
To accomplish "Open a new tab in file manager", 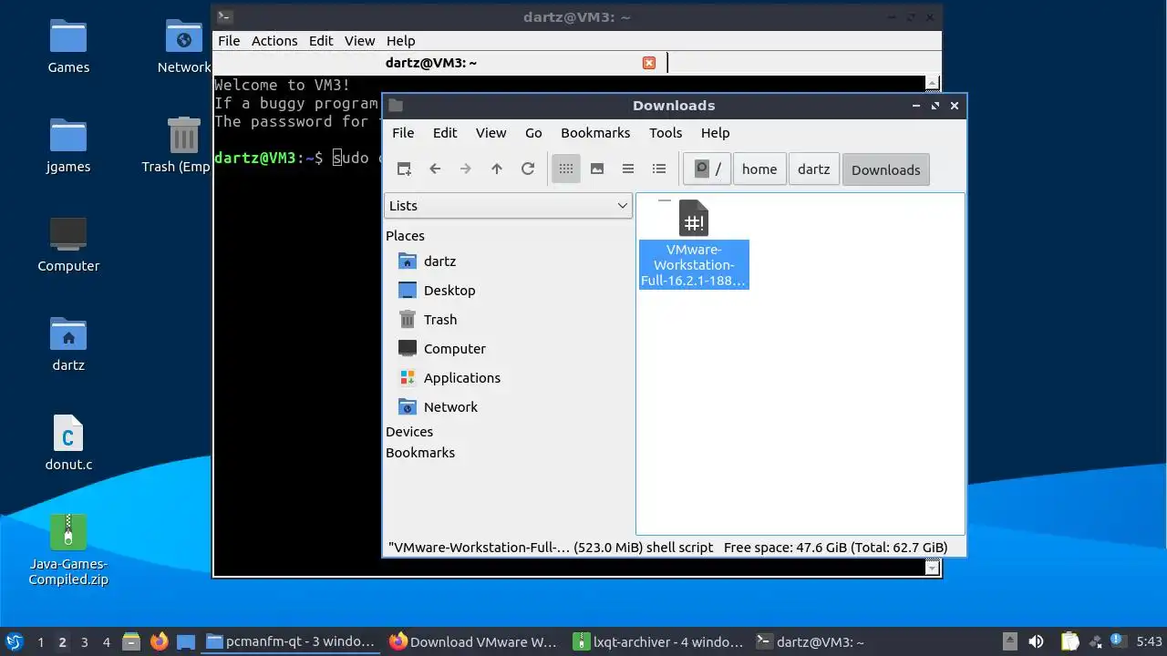I will point(404,169).
